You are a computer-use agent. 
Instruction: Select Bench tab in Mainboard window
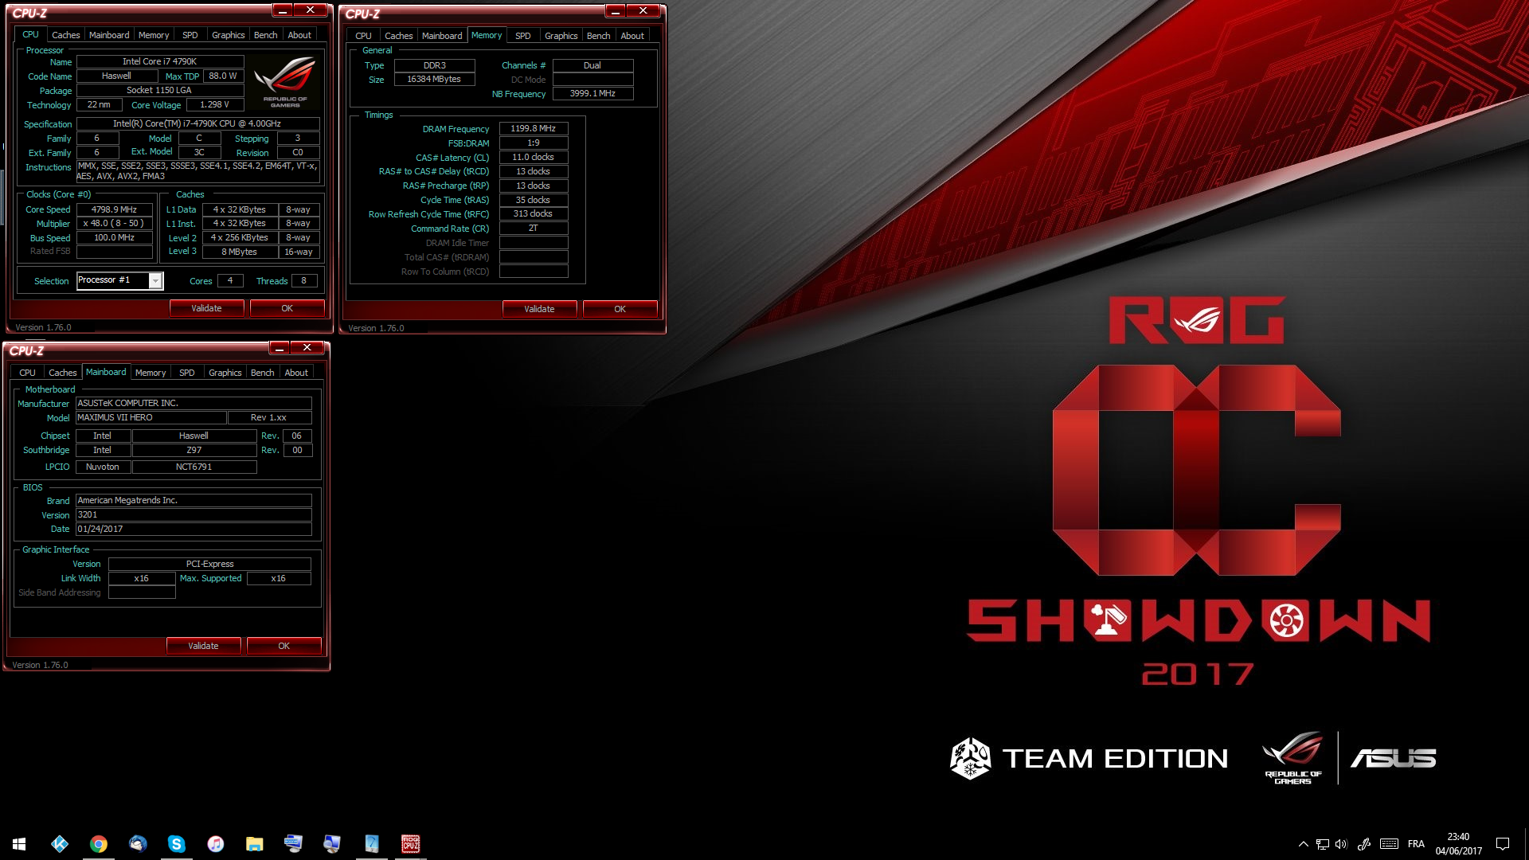click(x=263, y=373)
